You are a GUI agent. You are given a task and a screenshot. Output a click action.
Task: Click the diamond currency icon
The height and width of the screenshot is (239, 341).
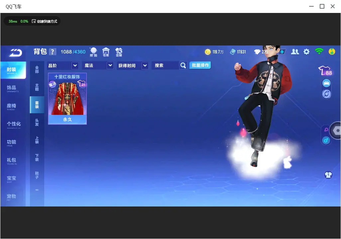(x=257, y=52)
